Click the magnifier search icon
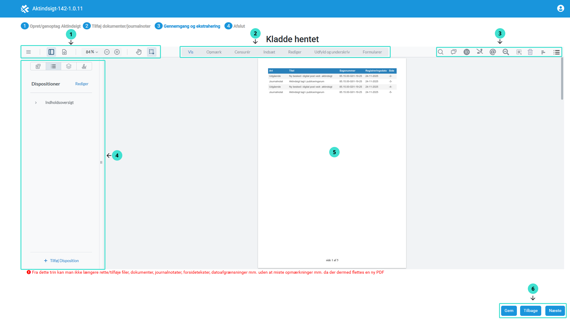This screenshot has height=328, width=570. 441,52
